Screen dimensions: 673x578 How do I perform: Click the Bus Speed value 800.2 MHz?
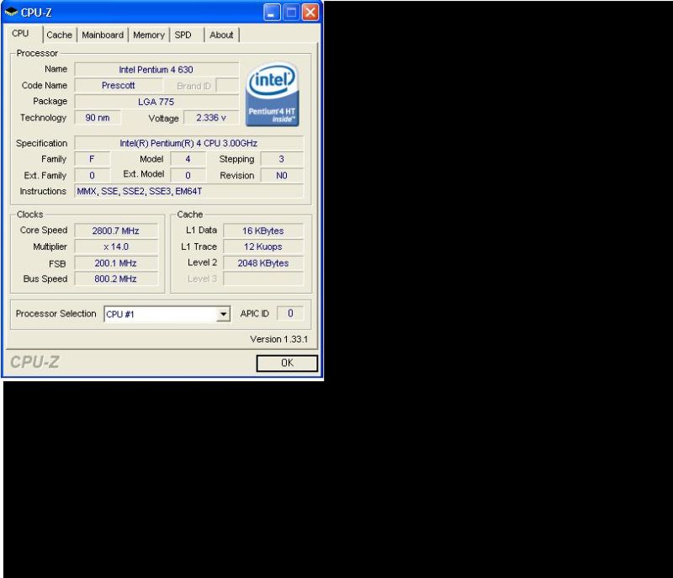(116, 279)
